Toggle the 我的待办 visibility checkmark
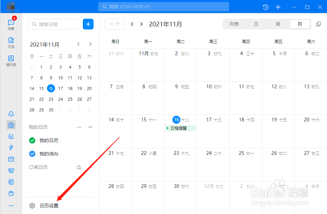The width and height of the screenshot is (327, 214). (x=32, y=154)
